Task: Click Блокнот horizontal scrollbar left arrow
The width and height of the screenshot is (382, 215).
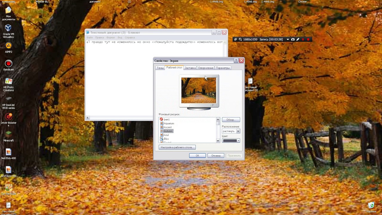Action: click(88, 118)
